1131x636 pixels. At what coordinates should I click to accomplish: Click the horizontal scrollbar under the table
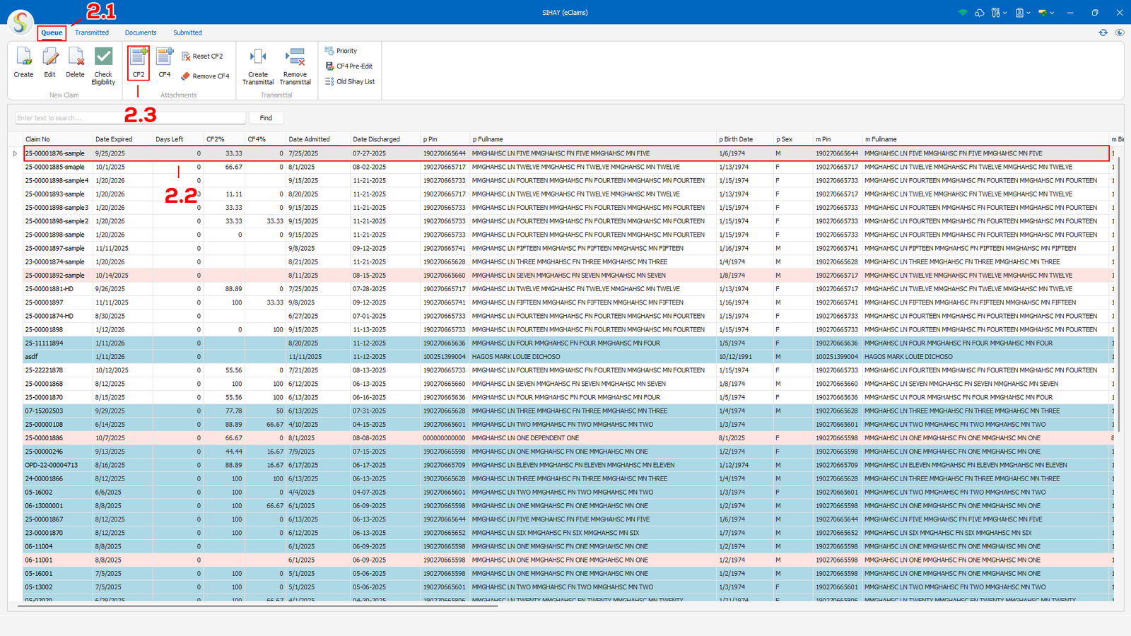pyautogui.click(x=258, y=606)
